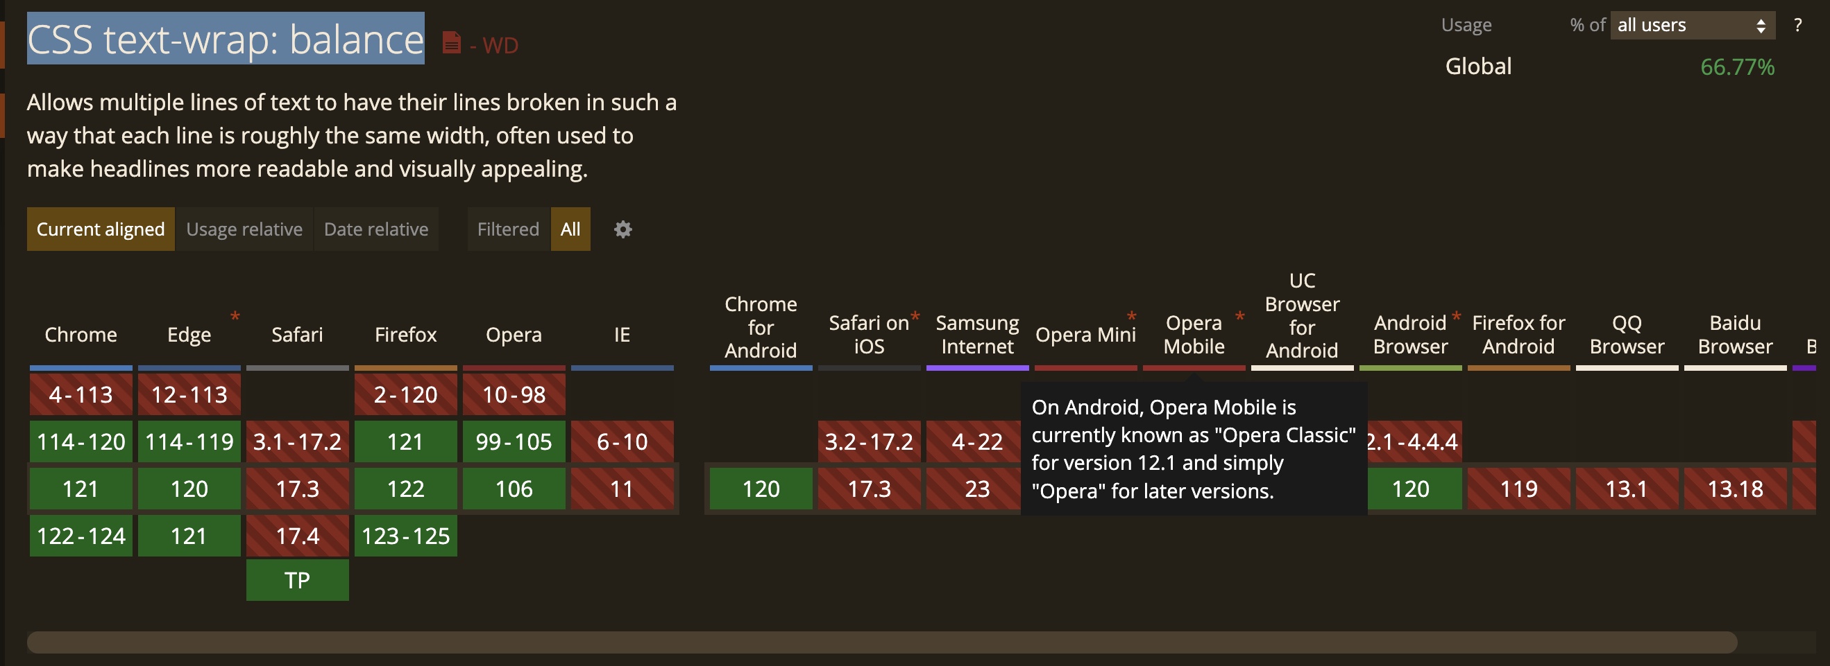Click the WD spec document icon
Image resolution: width=1830 pixels, height=666 pixels.
coord(451,43)
